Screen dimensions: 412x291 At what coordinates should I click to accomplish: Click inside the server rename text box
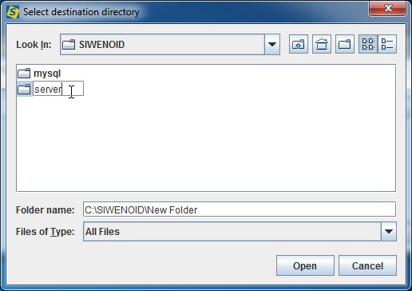click(x=58, y=89)
